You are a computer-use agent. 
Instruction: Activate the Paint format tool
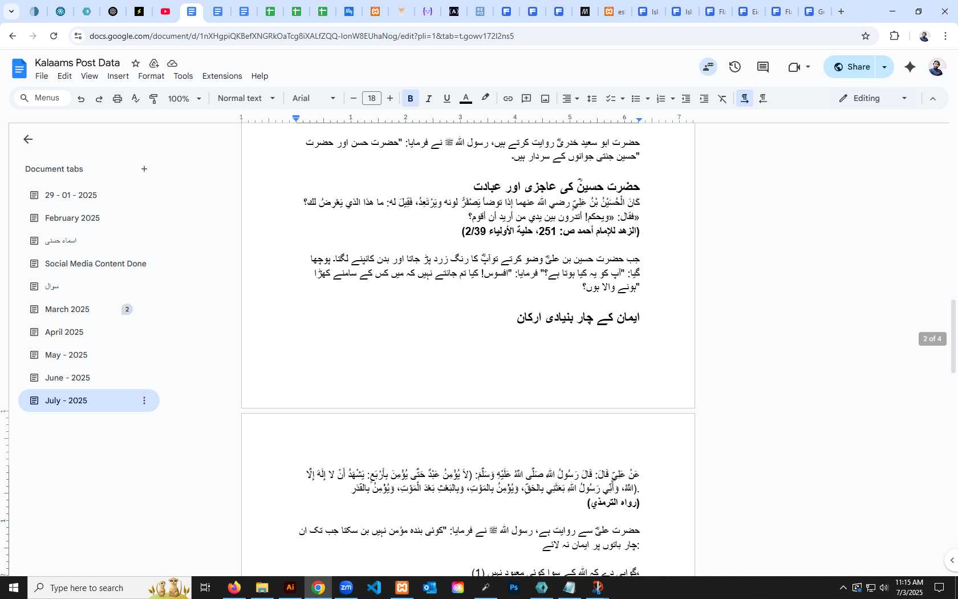point(153,99)
